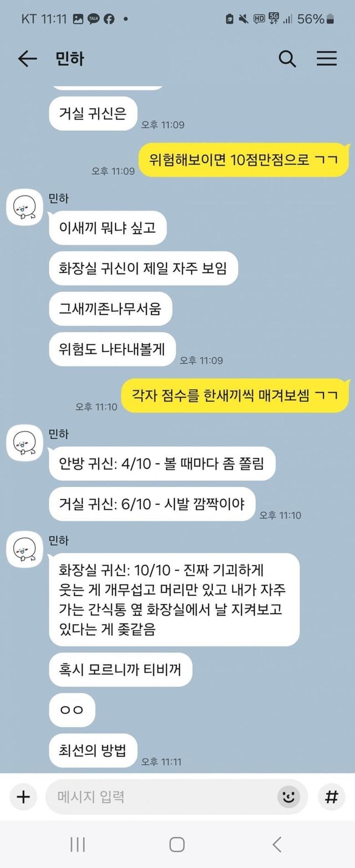This screenshot has width=355, height=868.
Task: Open chat search with magnifier icon
Action: [287, 59]
